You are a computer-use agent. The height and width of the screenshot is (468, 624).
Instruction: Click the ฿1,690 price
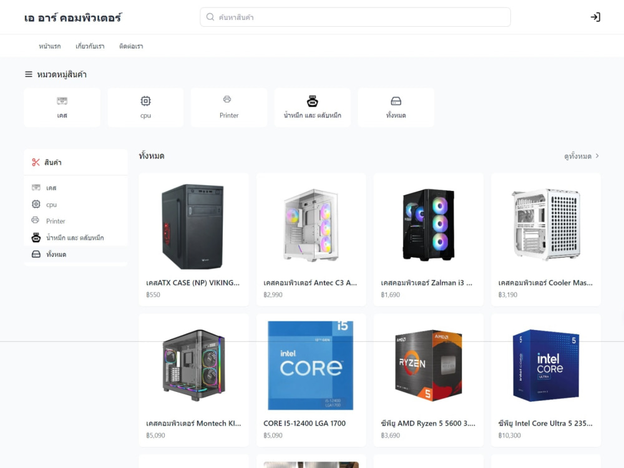pos(391,295)
